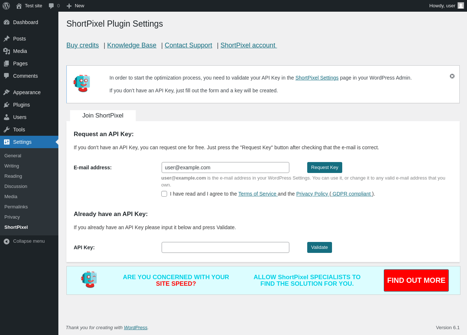467x335 pixels.
Task: Open the ShortPixel account link
Action: point(248,45)
